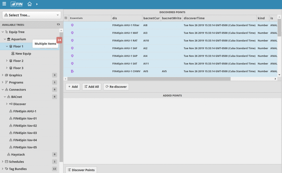Collapse the Aquarium site node

tap(5, 39)
